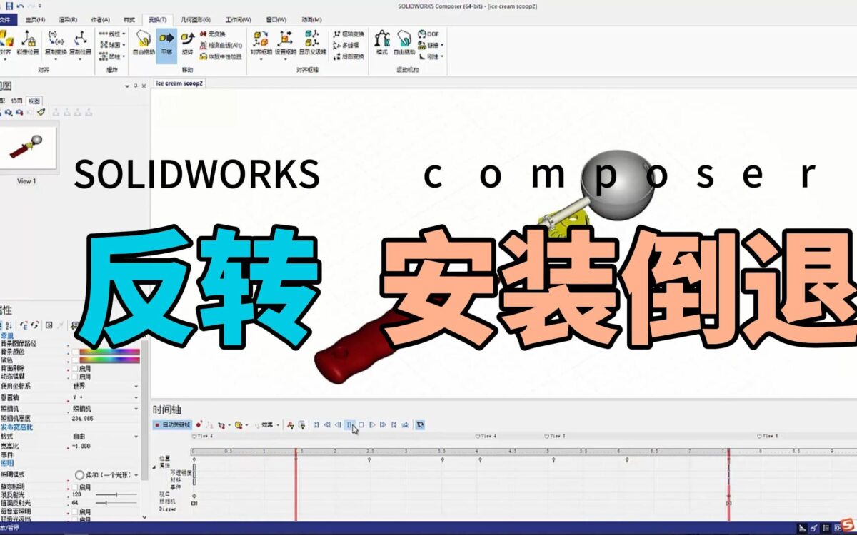The width and height of the screenshot is (857, 535).
Task: Click the 刚性 rigid option
Action: (432, 56)
